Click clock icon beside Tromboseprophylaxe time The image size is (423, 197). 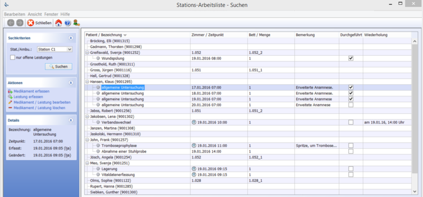[x=194, y=145]
